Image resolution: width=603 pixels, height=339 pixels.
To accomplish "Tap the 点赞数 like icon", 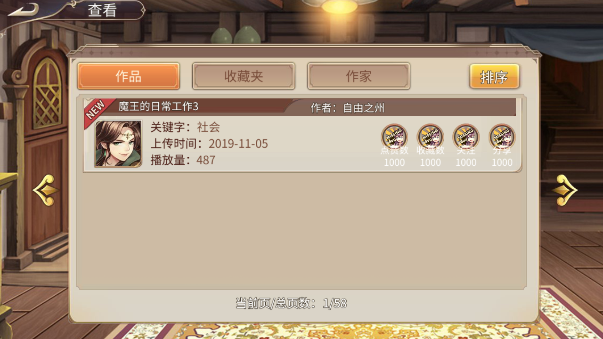I will [x=394, y=137].
